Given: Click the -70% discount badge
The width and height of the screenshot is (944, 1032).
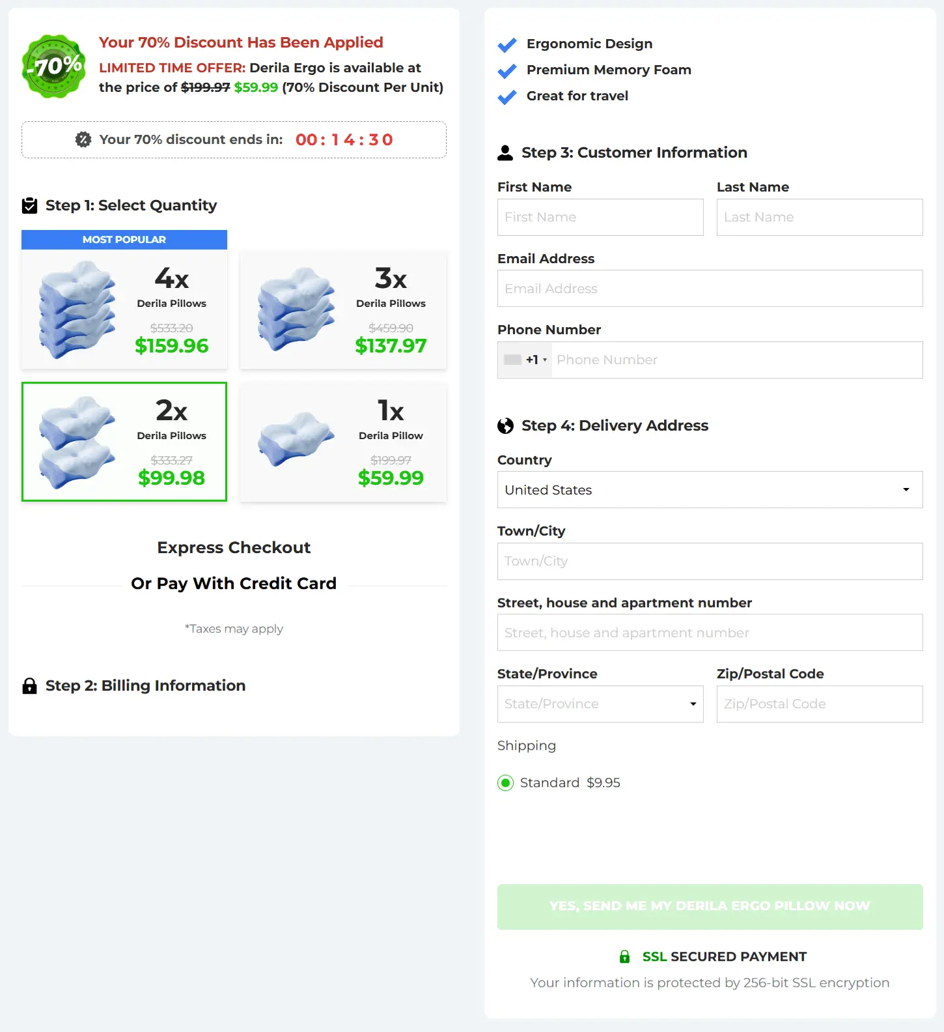Looking at the screenshot, I should coord(53,65).
